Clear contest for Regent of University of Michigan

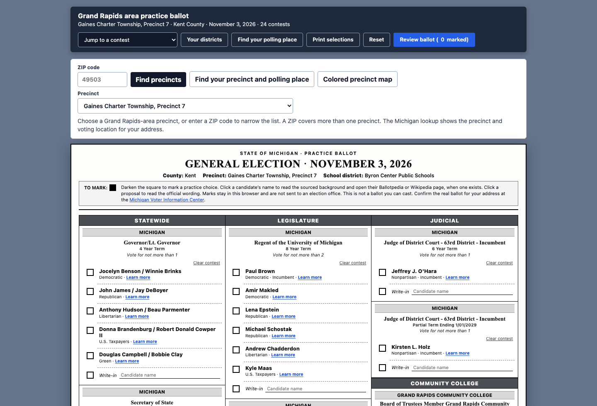coord(353,263)
